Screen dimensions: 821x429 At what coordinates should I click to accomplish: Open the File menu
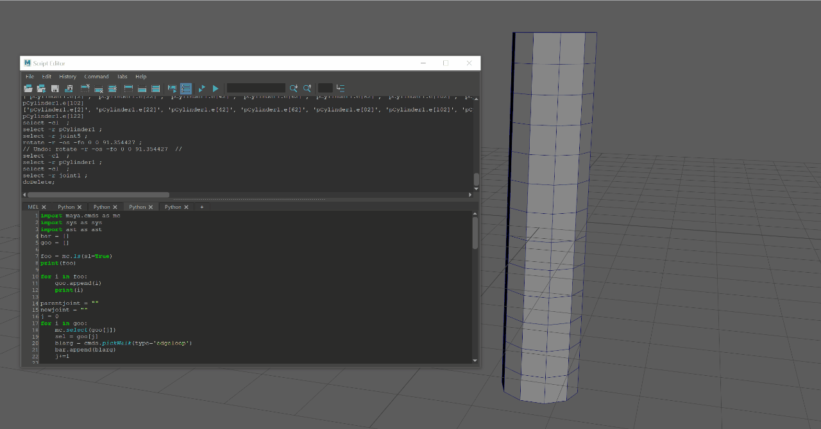pos(30,77)
